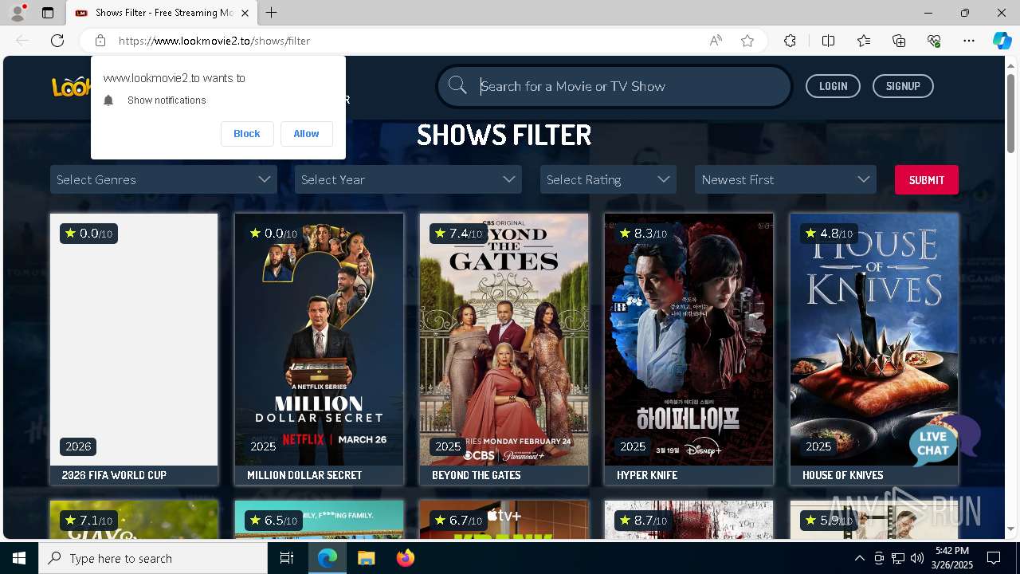The image size is (1020, 574).
Task: Click the new tab plus button
Action: (x=272, y=13)
